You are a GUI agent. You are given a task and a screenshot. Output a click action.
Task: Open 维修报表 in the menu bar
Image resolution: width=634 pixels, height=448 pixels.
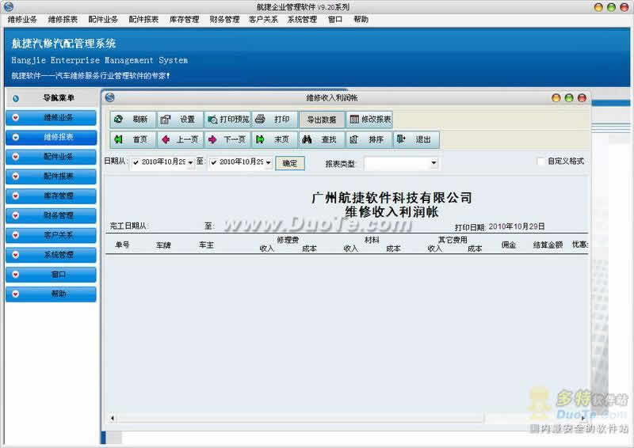[63, 19]
